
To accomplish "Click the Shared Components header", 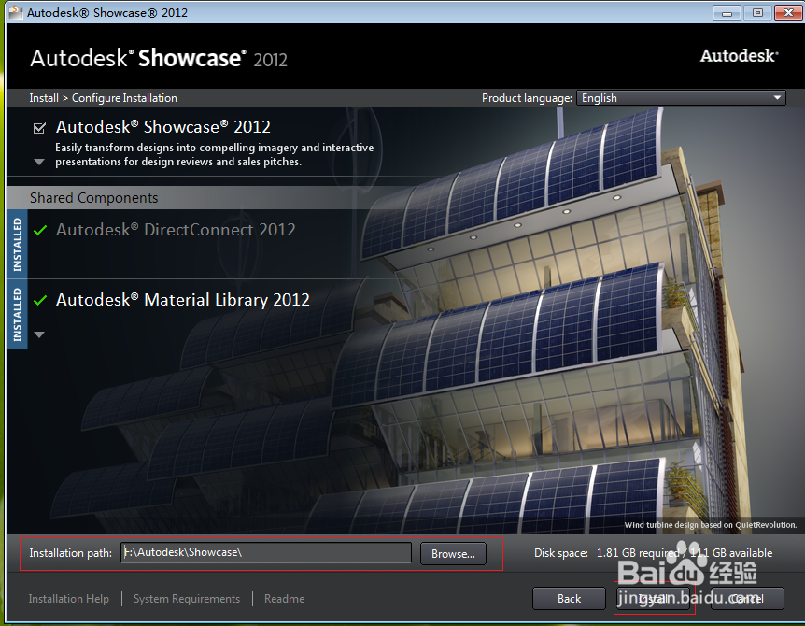I will click(94, 198).
